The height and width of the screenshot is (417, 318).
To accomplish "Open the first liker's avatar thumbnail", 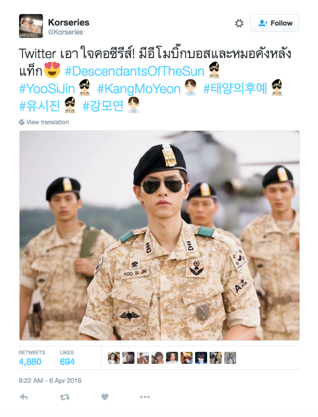I will 114,358.
